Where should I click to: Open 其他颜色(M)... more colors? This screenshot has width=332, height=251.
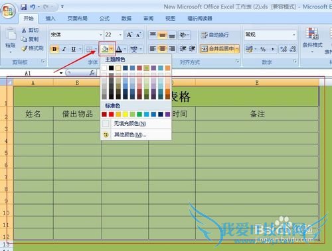click(136, 134)
